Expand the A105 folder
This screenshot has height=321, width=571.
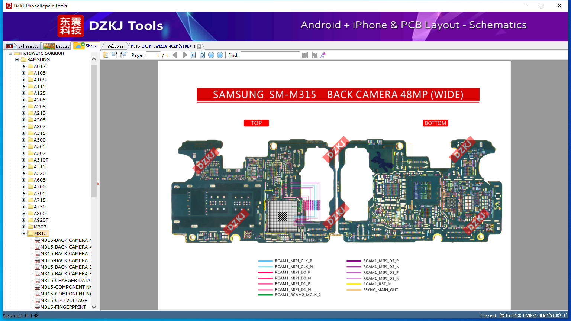click(23, 73)
